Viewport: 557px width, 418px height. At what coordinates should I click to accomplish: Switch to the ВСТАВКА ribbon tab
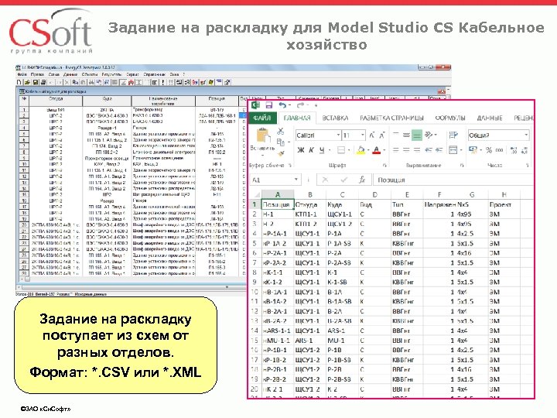click(x=335, y=118)
